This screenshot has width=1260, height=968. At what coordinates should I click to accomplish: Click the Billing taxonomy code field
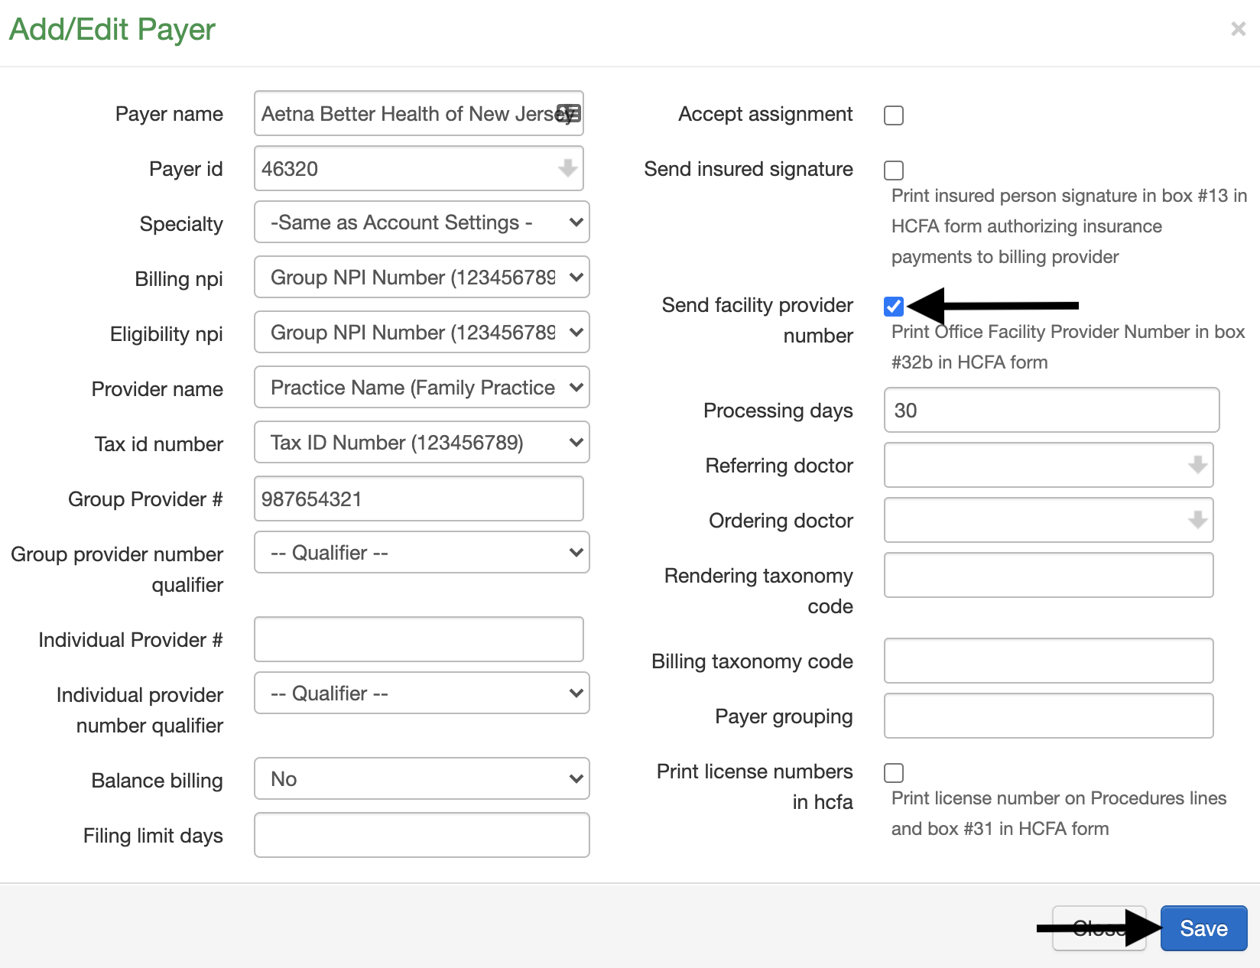click(x=1049, y=661)
